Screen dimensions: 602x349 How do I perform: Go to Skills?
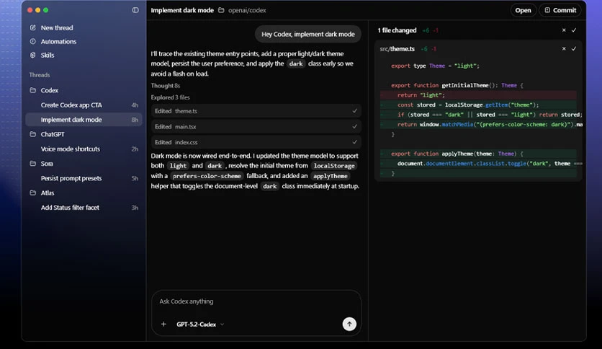tap(48, 55)
